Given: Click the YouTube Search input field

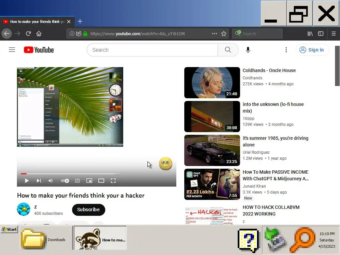Looking at the screenshot, I should [152, 50].
